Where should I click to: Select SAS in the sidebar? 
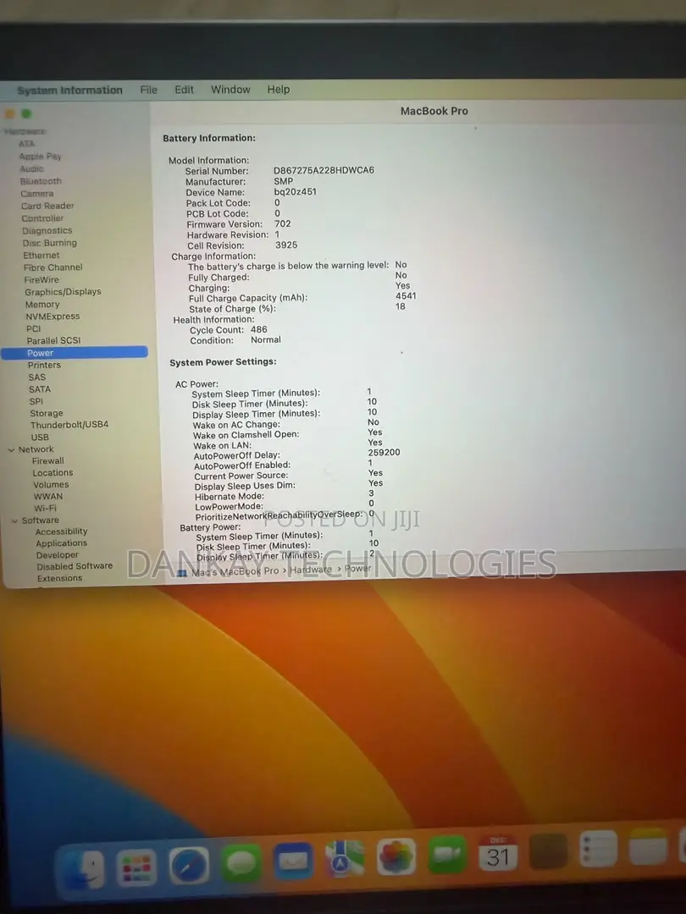pyautogui.click(x=36, y=377)
